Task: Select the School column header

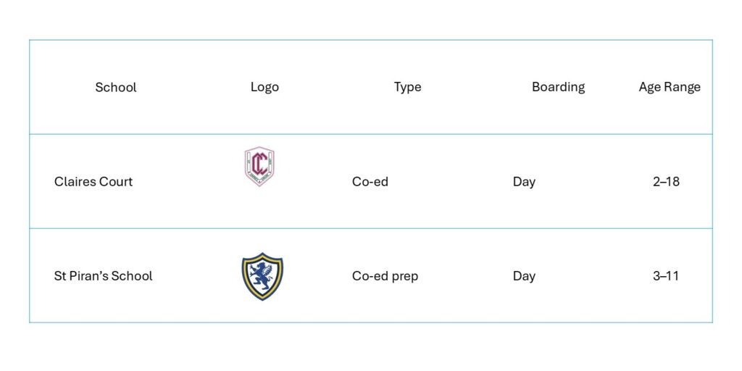Action: pyautogui.click(x=116, y=87)
